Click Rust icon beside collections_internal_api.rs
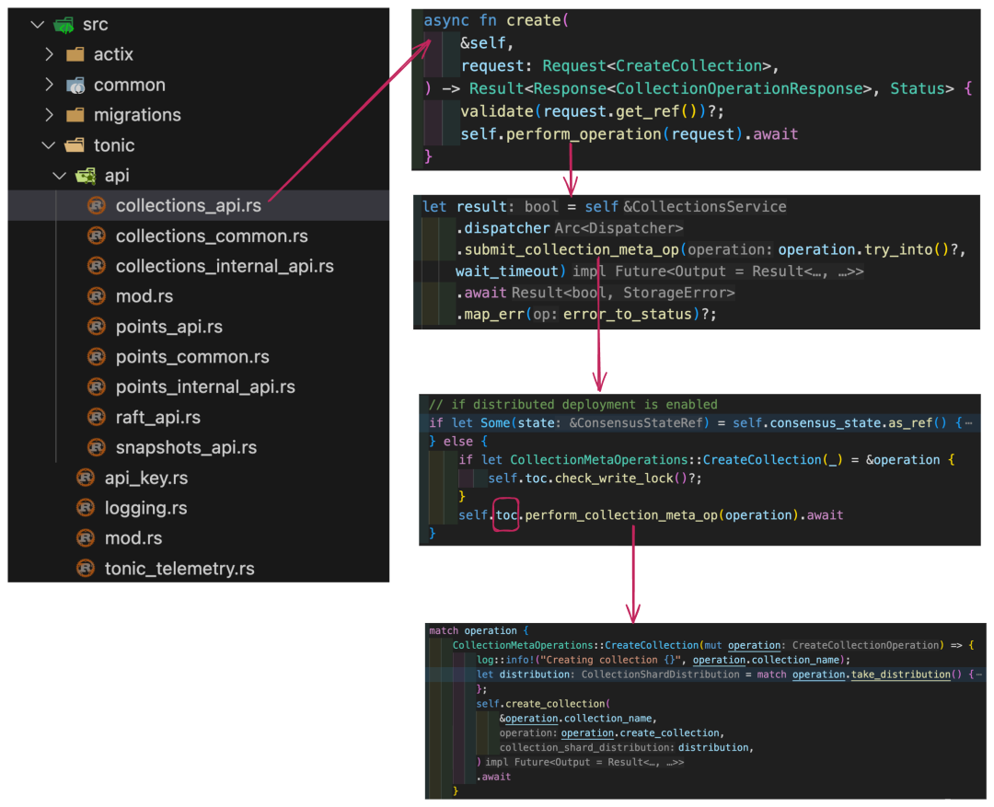This screenshot has height=807, width=994. click(x=97, y=266)
